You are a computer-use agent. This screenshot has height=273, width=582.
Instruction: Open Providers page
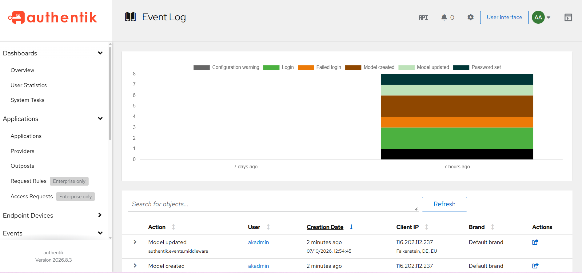pyautogui.click(x=22, y=151)
